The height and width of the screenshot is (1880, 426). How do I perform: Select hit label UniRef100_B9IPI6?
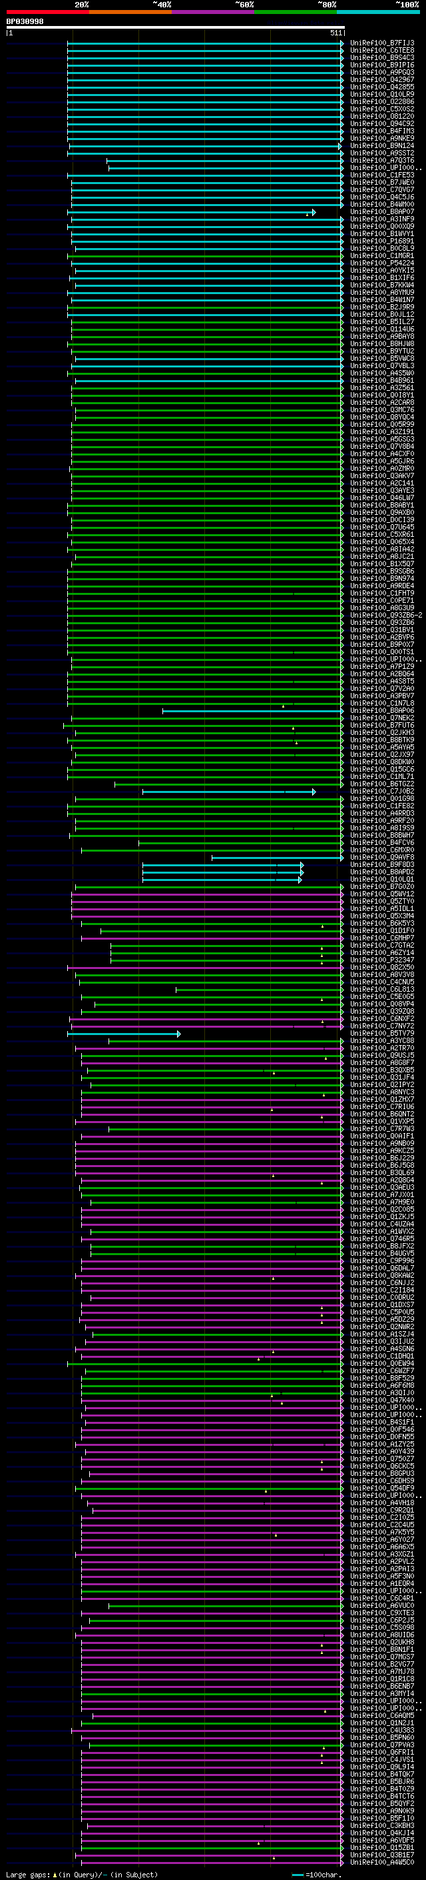click(x=382, y=65)
